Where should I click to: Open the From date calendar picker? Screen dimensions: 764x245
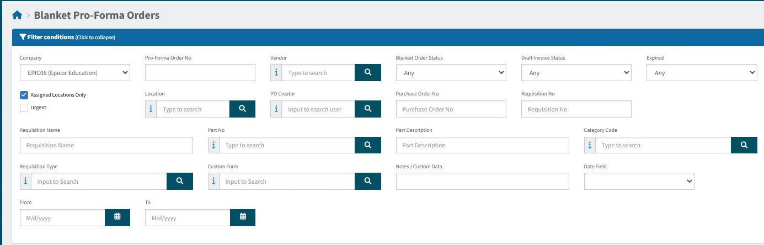pyautogui.click(x=117, y=217)
